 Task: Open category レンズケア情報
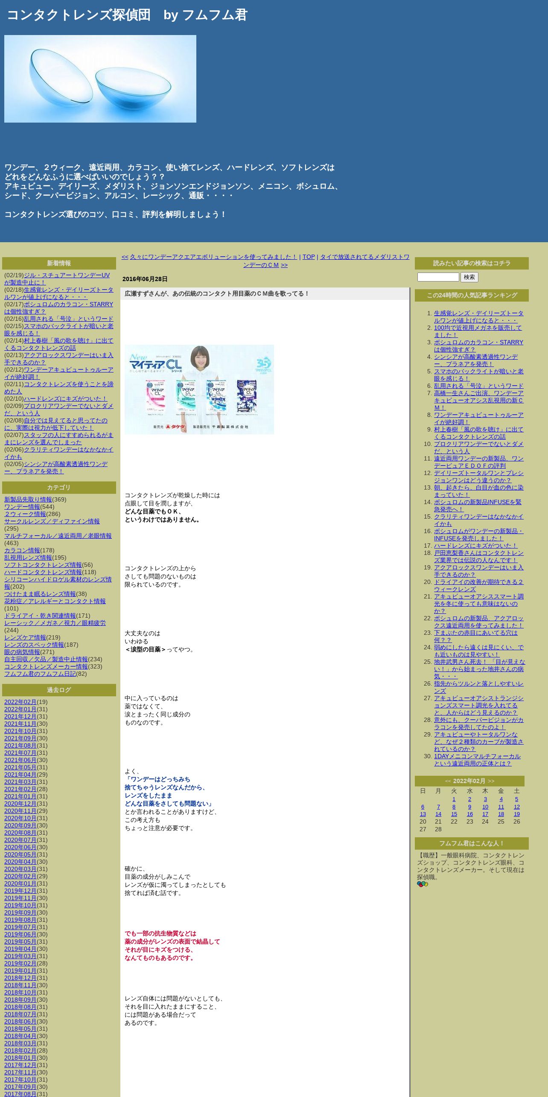[x=25, y=637]
